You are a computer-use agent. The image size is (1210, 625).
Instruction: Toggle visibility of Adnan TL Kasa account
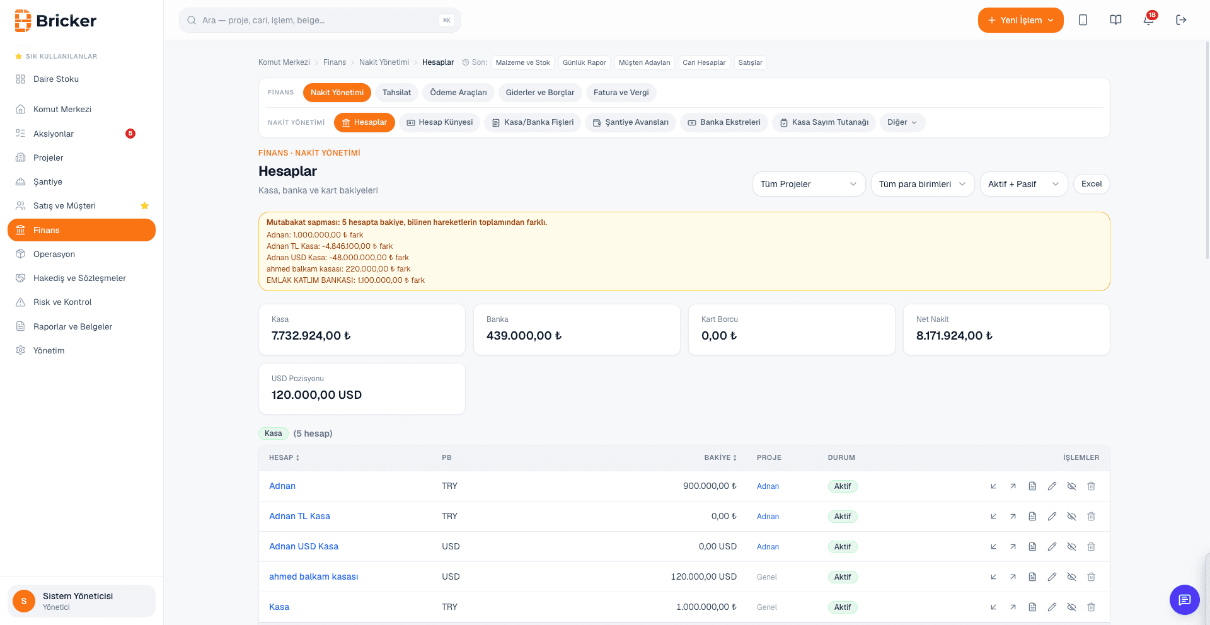pyautogui.click(x=1071, y=517)
